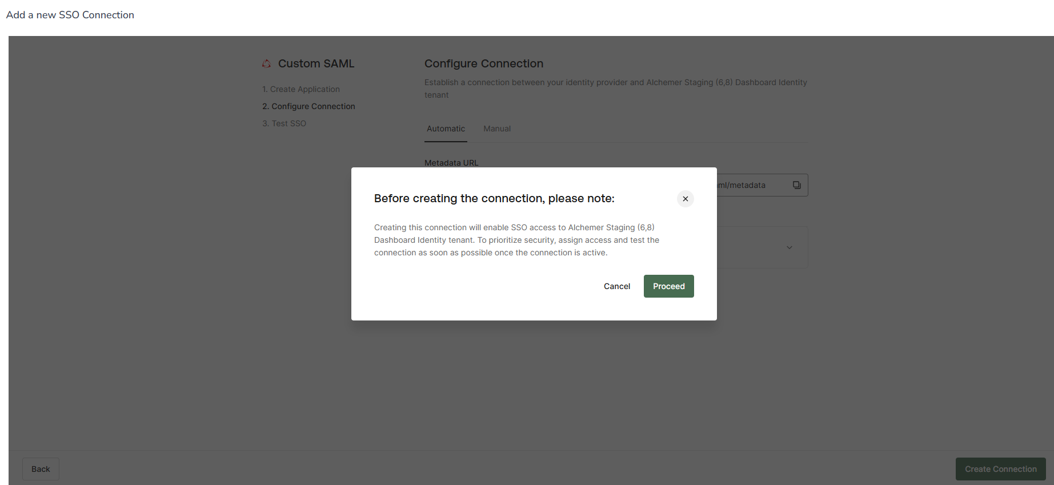Click the 'Configure Connection' heading
The image size is (1054, 485).
484,64
